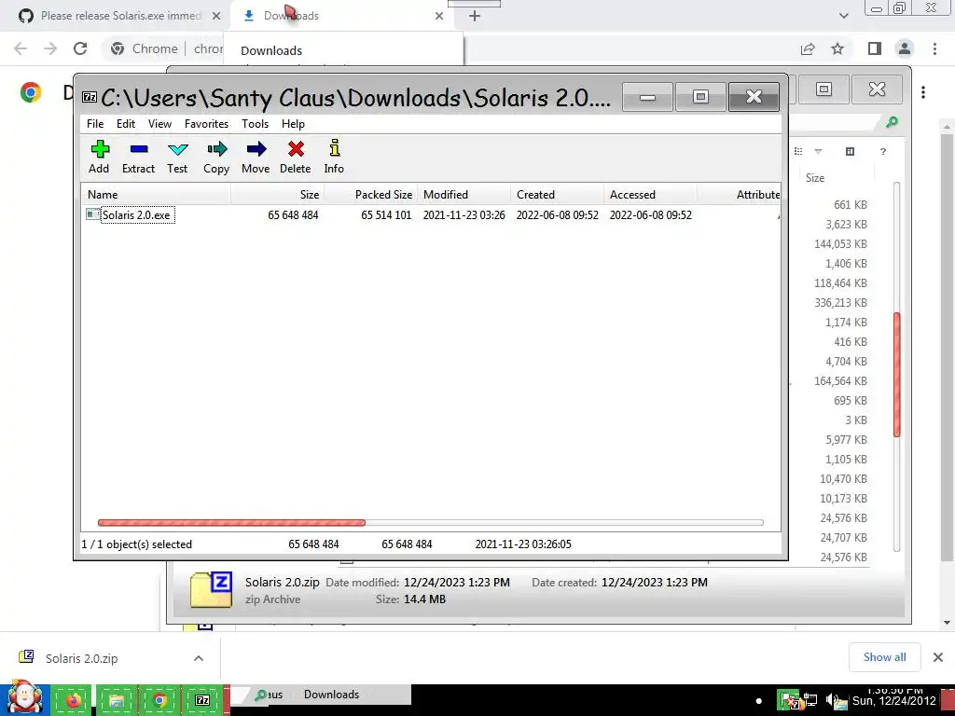Click the 7-Zip taskbar icon
The image size is (955, 716).
tap(202, 700)
